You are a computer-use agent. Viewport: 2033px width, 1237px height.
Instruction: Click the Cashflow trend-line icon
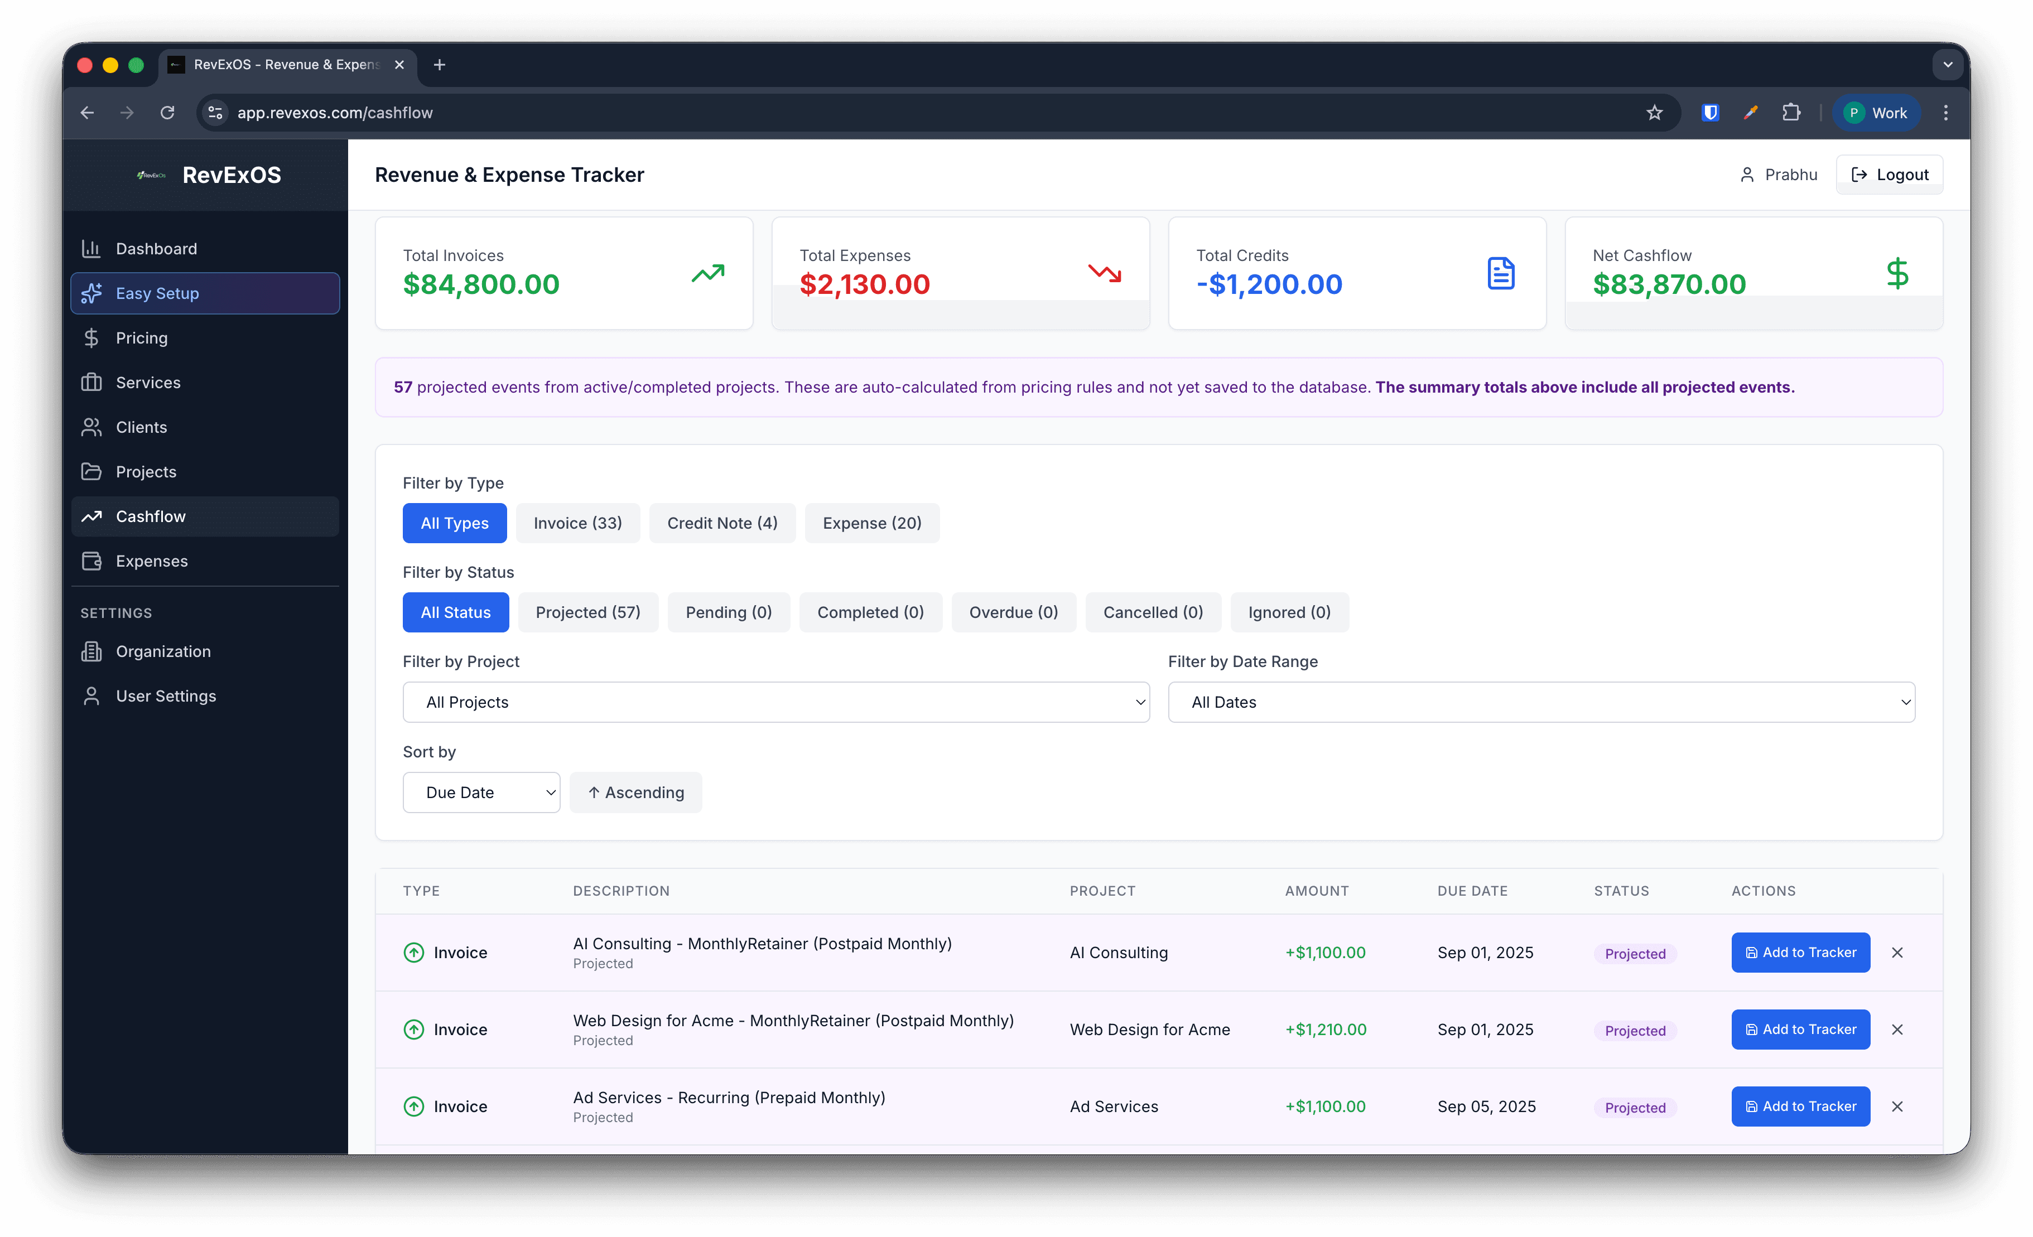point(93,516)
